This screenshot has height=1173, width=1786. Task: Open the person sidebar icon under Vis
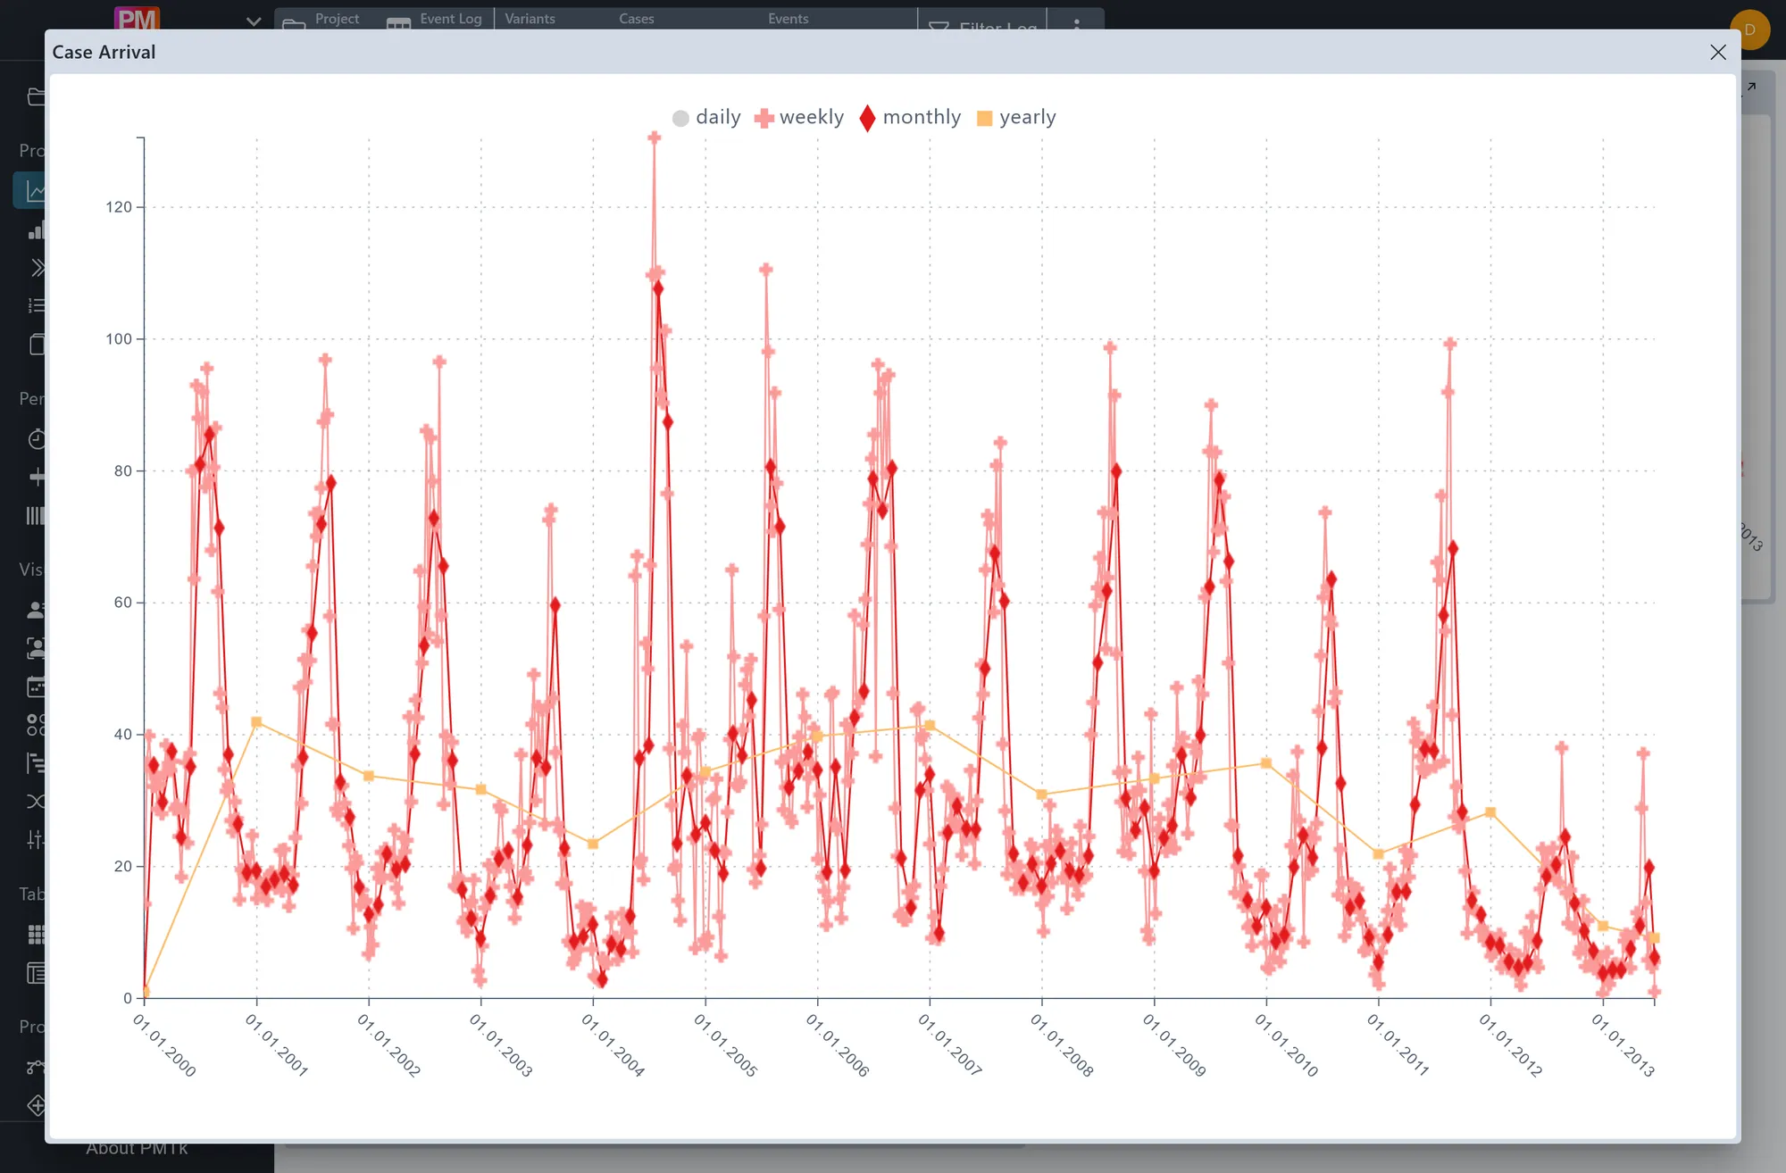pyautogui.click(x=37, y=610)
